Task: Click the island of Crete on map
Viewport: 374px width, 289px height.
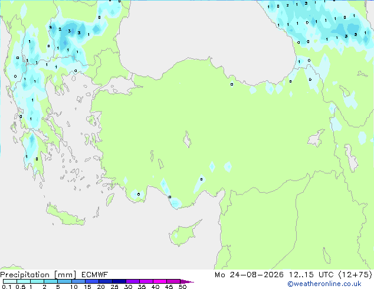Action: click(x=65, y=215)
